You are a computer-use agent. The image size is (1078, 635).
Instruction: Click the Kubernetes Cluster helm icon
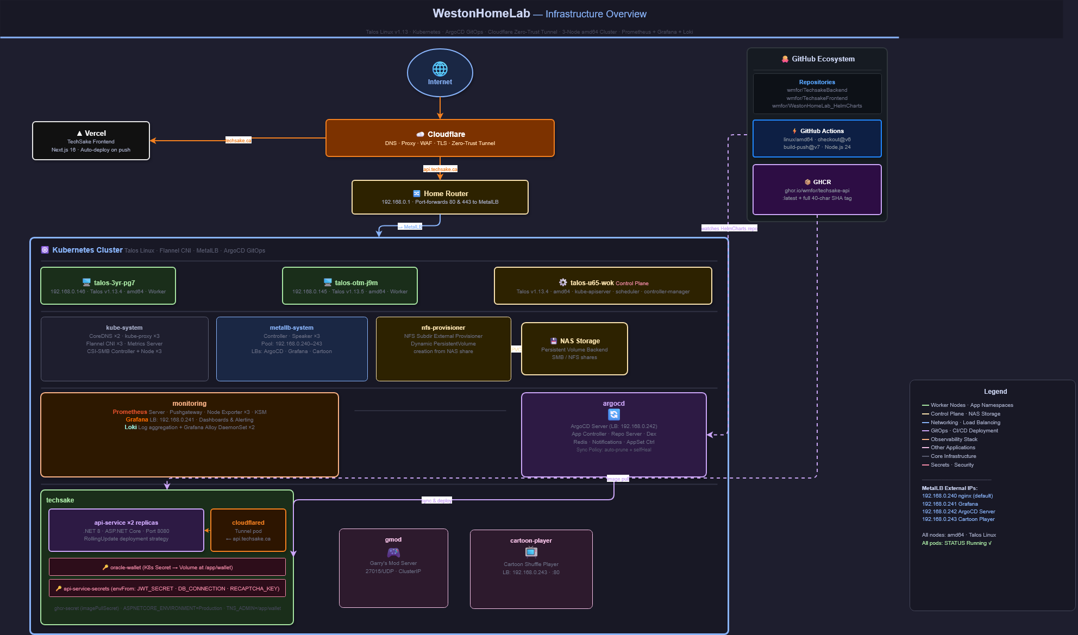[45, 250]
